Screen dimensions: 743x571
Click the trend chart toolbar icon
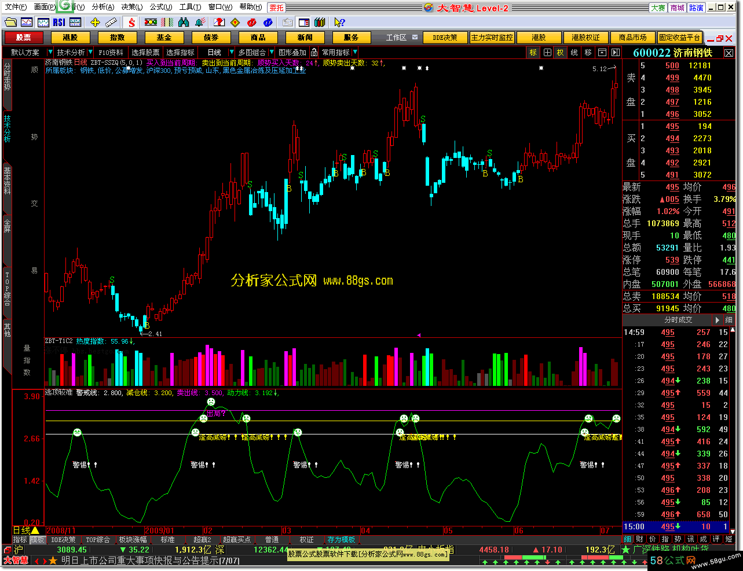pyautogui.click(x=27, y=23)
